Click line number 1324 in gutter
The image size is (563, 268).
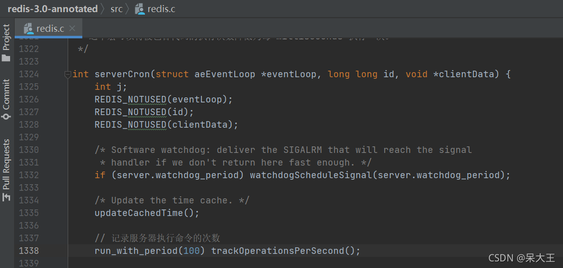[29, 74]
